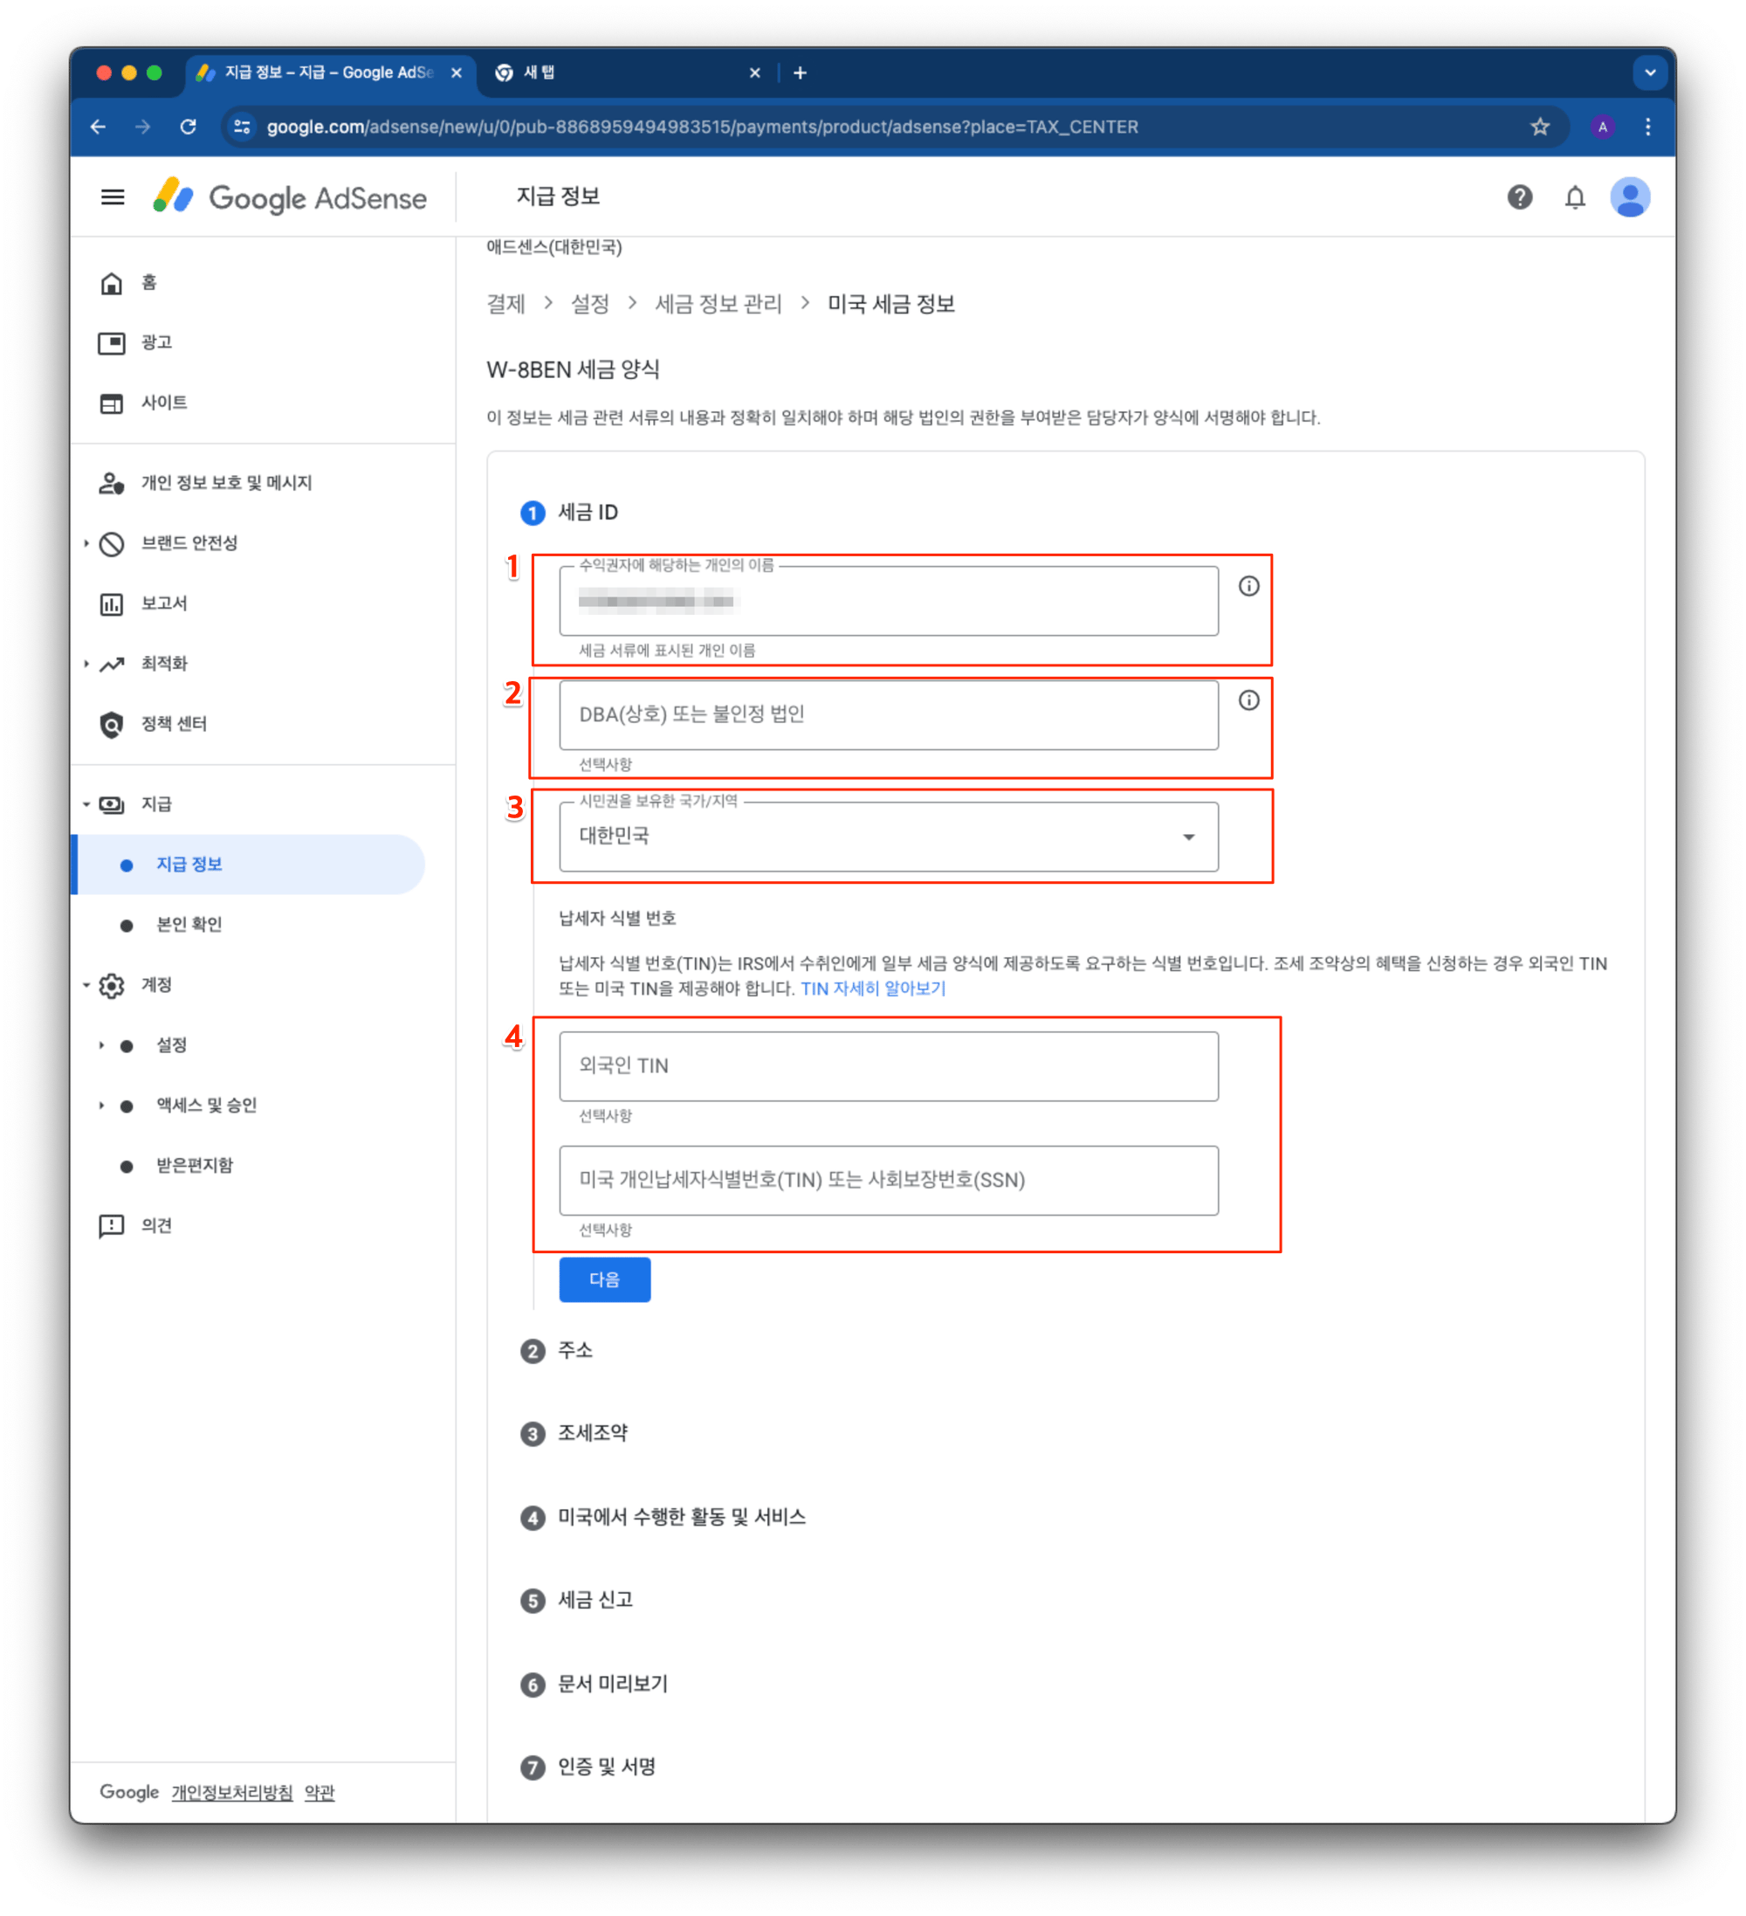
Task: Open the Chrome profile A avatar
Action: tap(1602, 127)
